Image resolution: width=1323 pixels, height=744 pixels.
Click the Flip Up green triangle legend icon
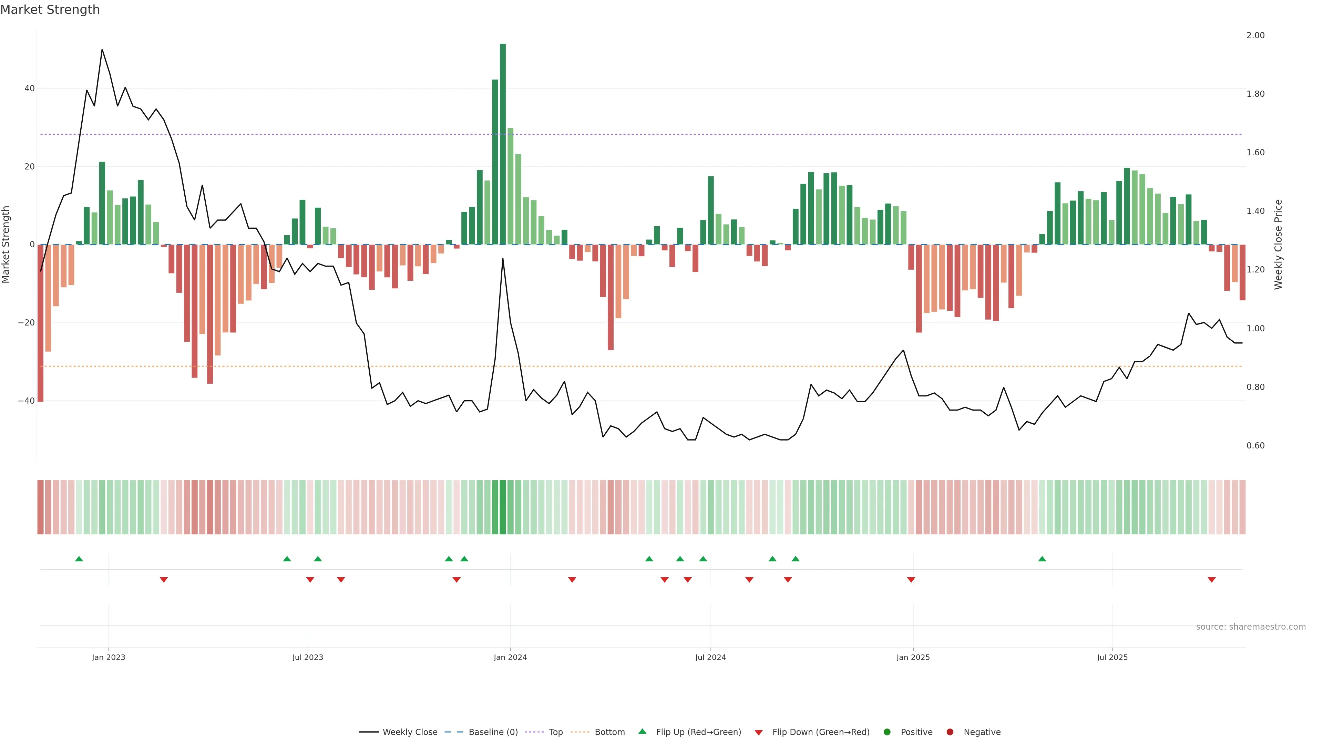coord(642,732)
